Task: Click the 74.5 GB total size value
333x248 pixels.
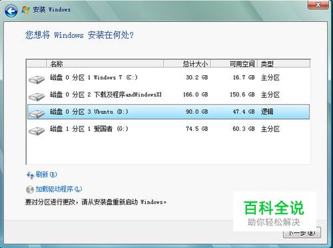Action: pyautogui.click(x=197, y=128)
